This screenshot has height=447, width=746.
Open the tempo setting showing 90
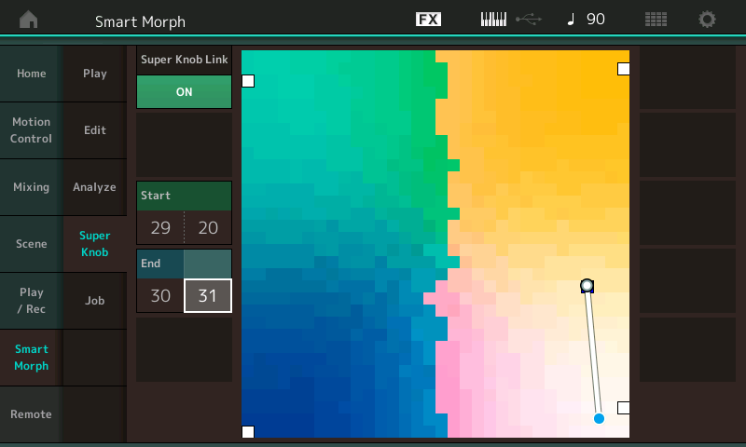pyautogui.click(x=587, y=20)
